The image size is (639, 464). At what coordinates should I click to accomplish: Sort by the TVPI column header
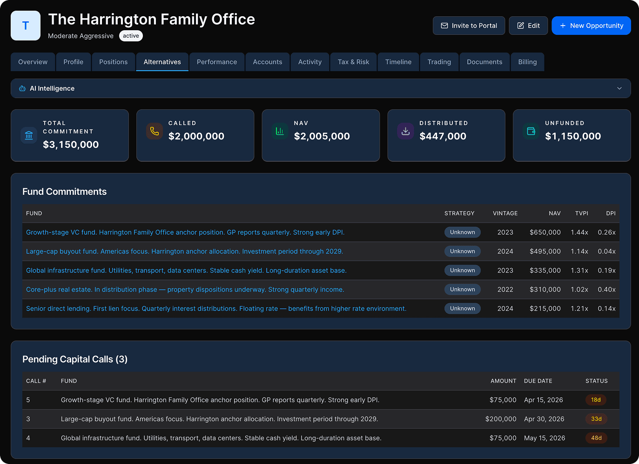tap(581, 213)
